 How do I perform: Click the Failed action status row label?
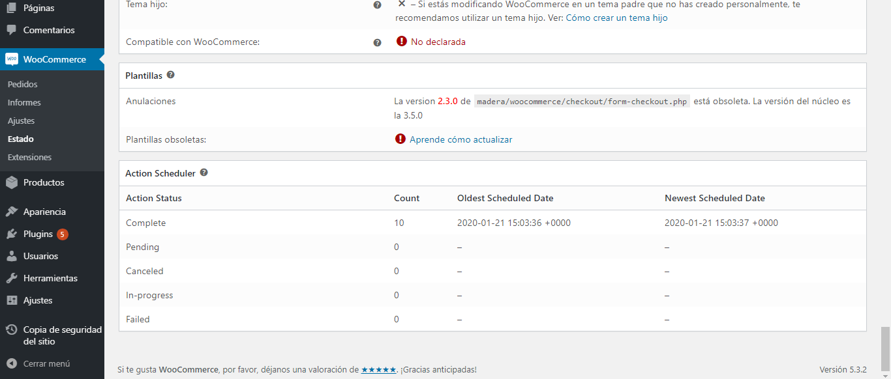[138, 319]
